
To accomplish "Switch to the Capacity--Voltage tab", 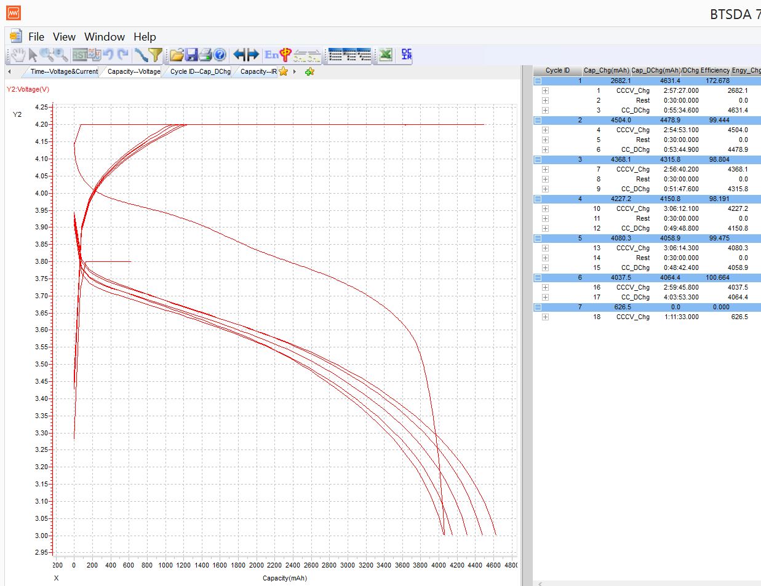I will (133, 71).
